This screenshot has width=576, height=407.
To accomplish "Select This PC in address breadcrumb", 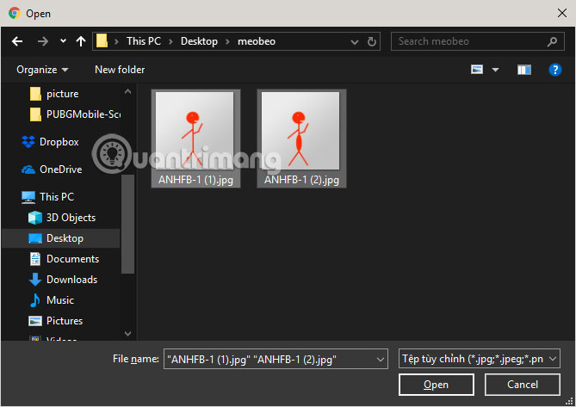I will coord(144,41).
